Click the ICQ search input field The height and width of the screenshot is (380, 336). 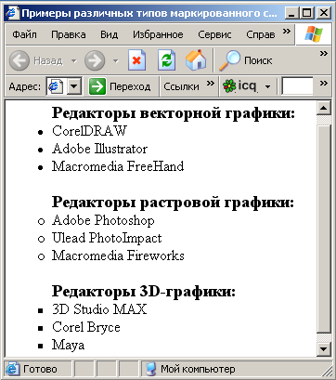pos(297,86)
